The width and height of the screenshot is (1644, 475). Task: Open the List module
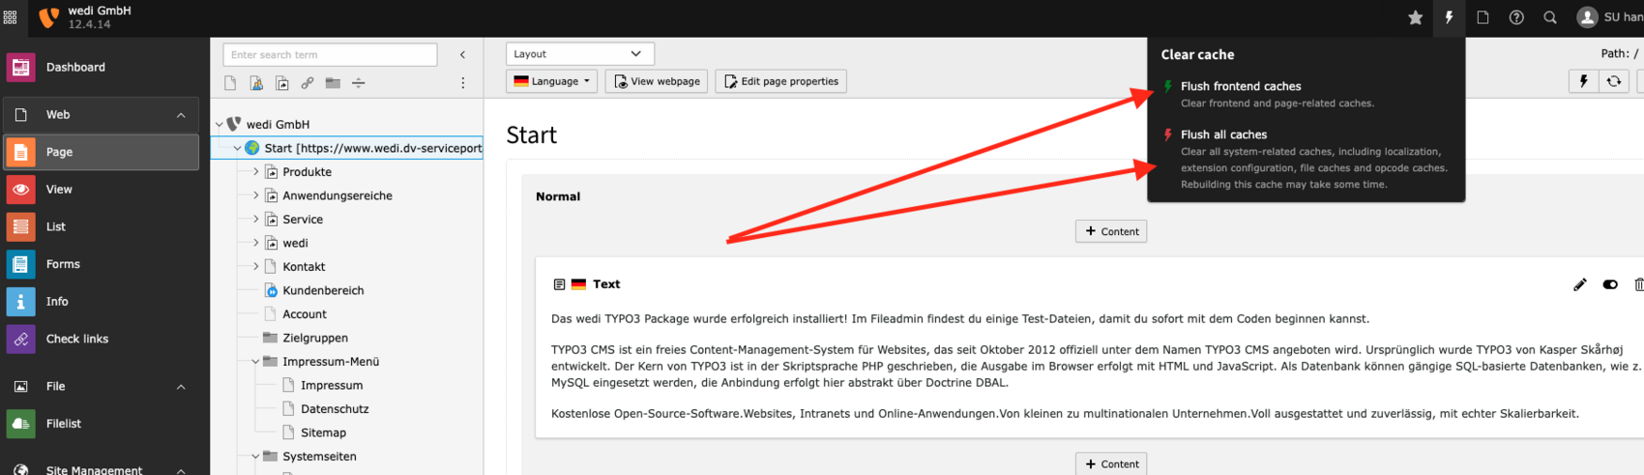pos(102,226)
